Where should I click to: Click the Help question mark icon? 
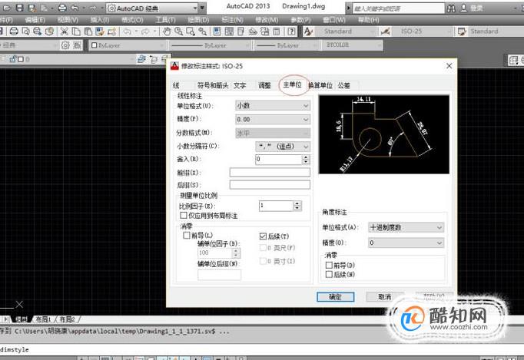(292, 31)
